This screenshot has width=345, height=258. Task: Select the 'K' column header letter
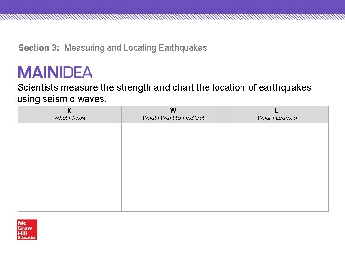(69, 111)
